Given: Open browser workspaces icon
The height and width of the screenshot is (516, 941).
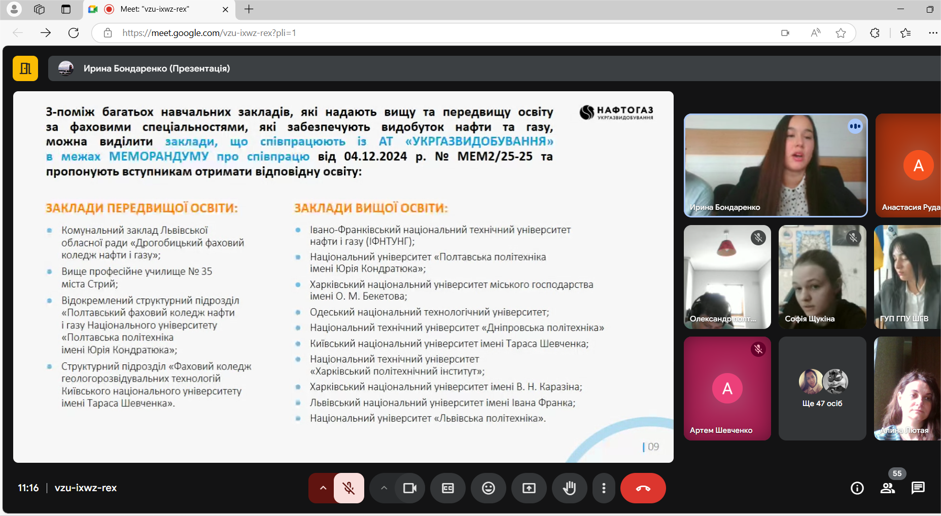Looking at the screenshot, I should click(x=40, y=9).
